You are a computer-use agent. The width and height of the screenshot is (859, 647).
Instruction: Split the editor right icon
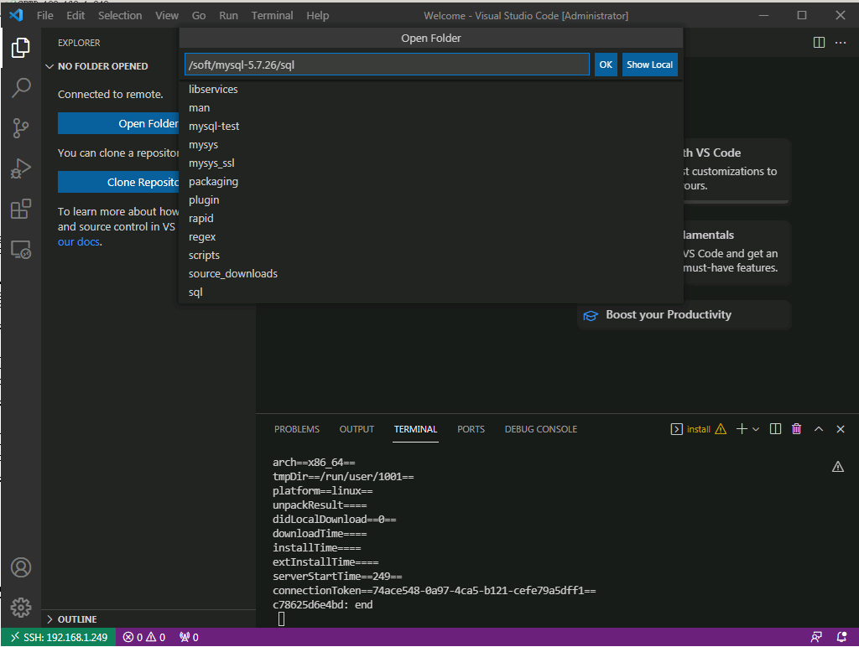point(819,43)
